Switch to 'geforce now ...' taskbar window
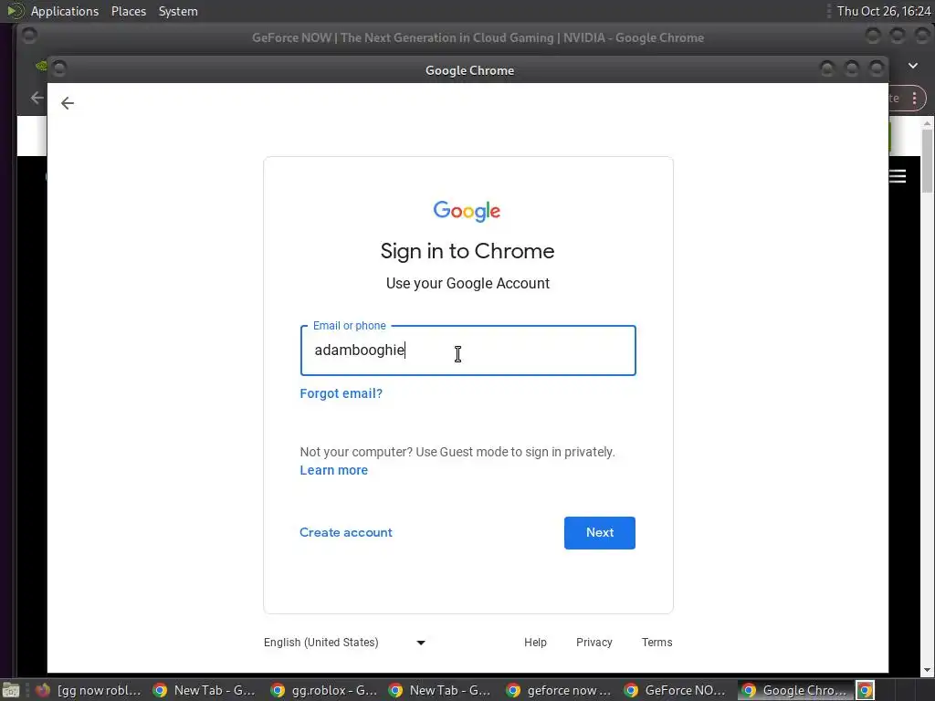 click(x=559, y=690)
